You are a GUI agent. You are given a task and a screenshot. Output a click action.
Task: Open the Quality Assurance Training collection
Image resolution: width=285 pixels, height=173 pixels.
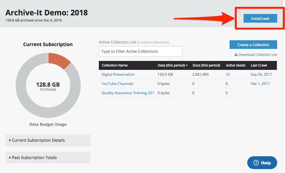[128, 93]
